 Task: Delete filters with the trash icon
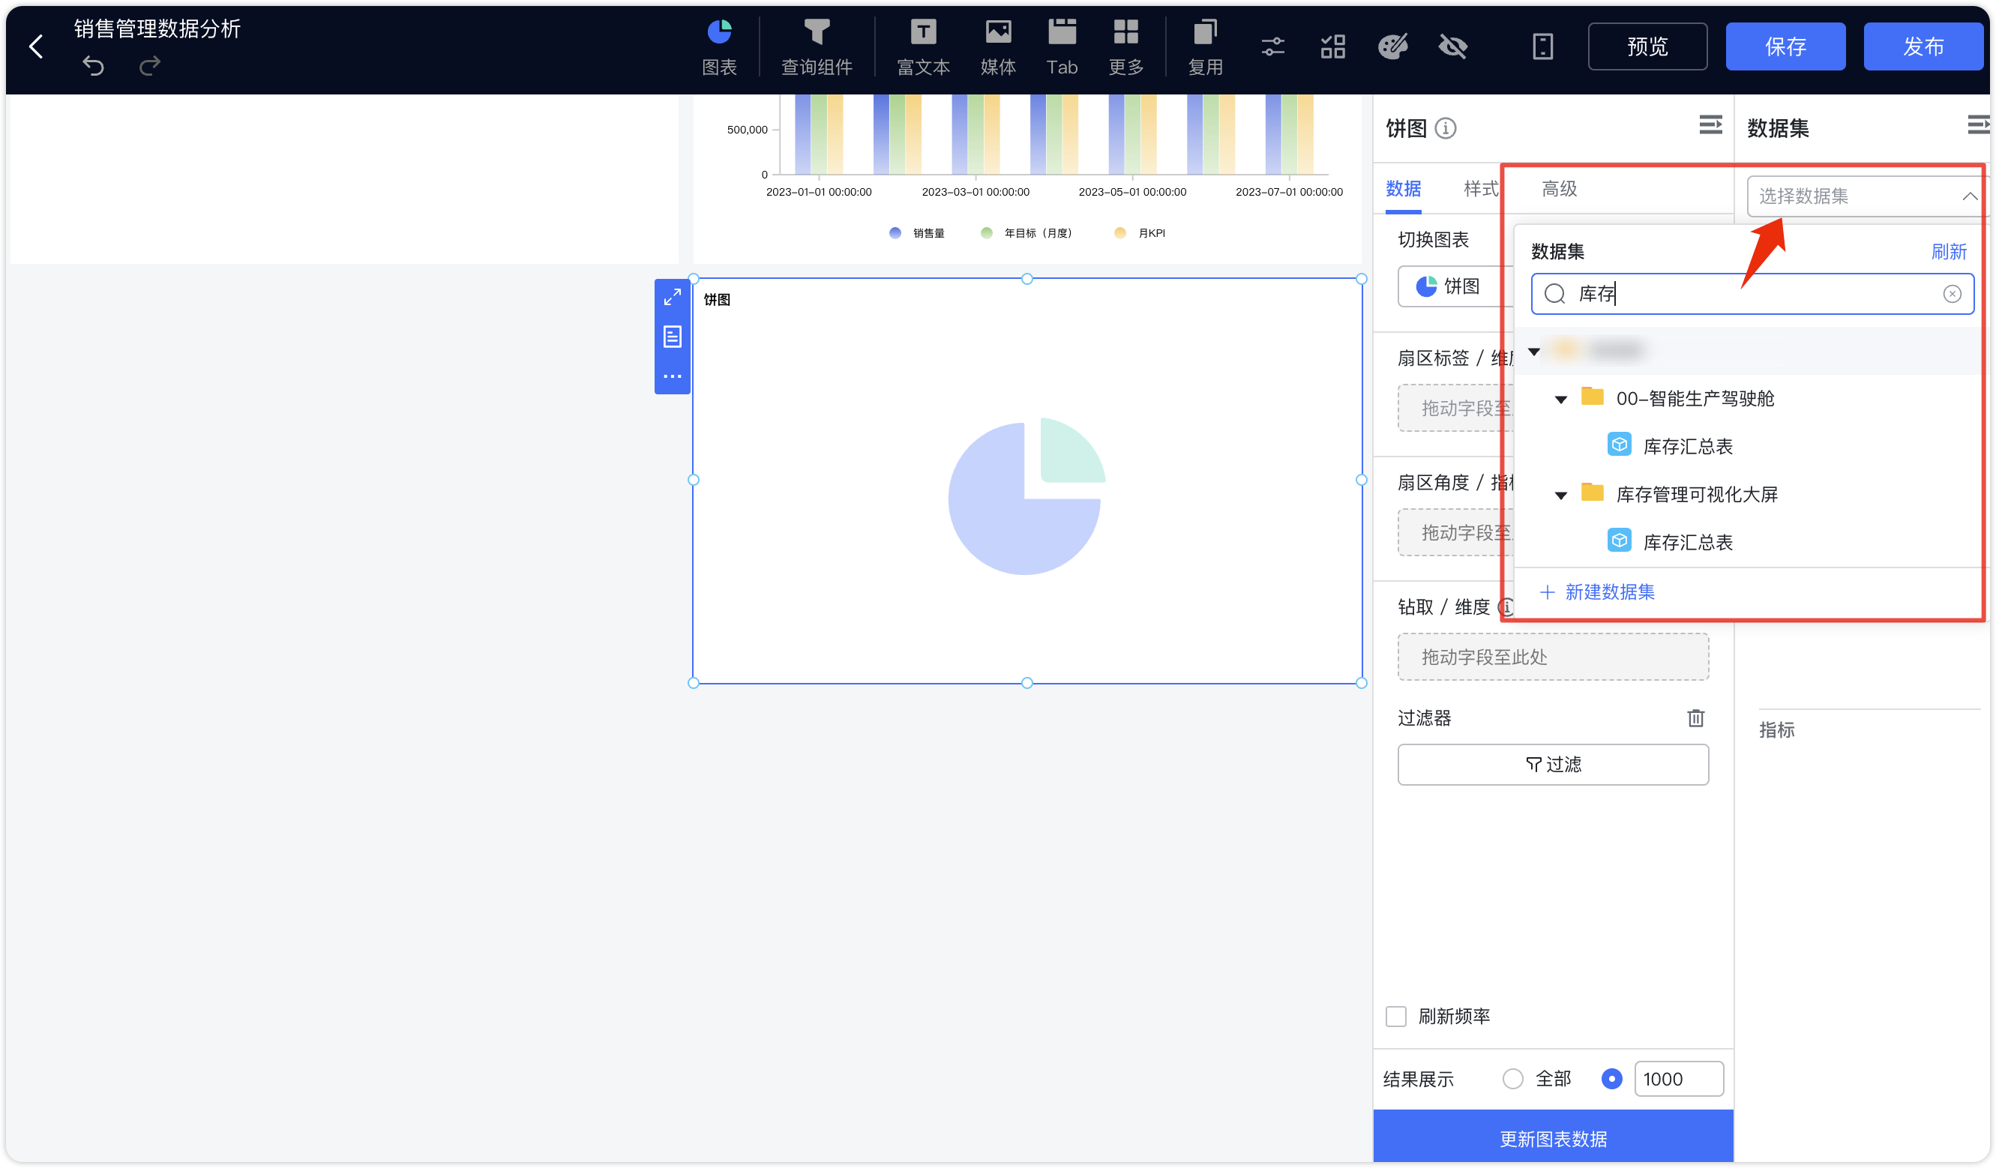(x=1696, y=718)
